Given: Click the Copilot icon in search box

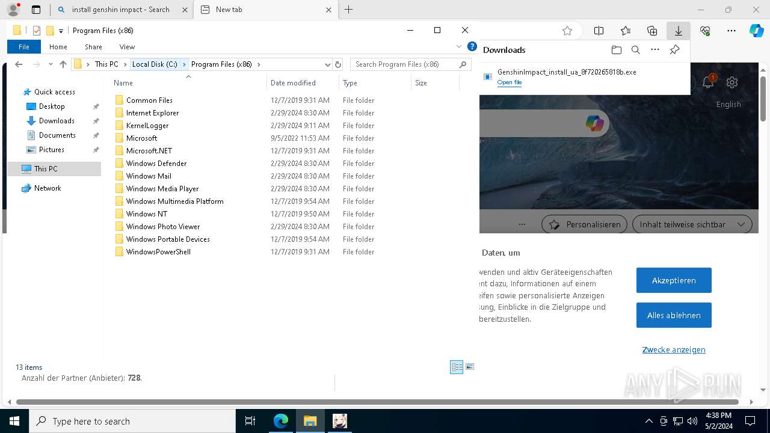Looking at the screenshot, I should click(x=595, y=123).
